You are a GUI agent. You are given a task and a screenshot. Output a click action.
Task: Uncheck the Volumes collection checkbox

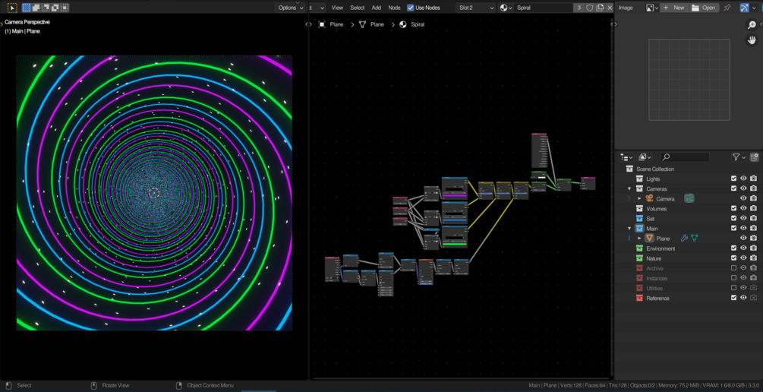pos(734,208)
